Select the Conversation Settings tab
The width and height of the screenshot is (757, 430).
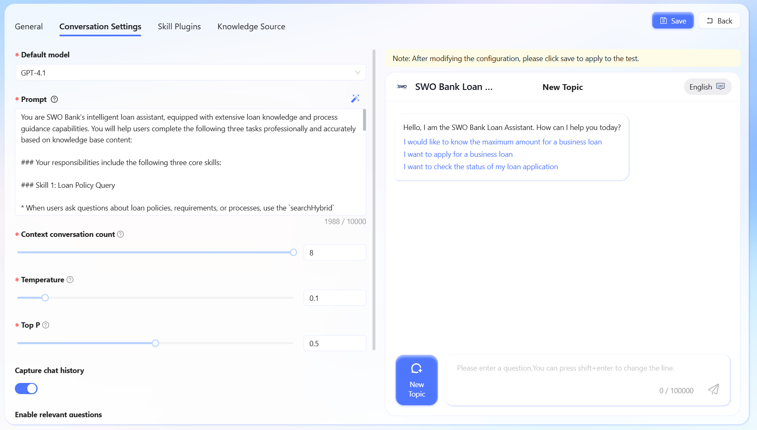pyautogui.click(x=100, y=26)
